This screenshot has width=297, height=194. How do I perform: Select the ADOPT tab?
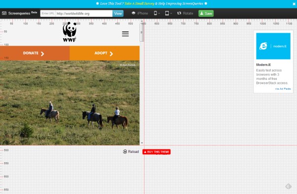click(x=104, y=53)
